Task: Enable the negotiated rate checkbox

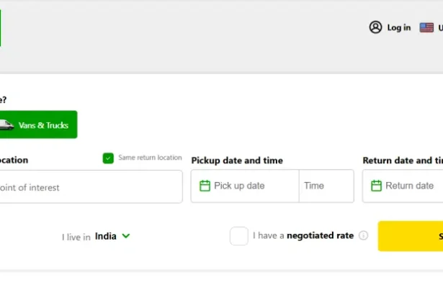Action: tap(239, 236)
